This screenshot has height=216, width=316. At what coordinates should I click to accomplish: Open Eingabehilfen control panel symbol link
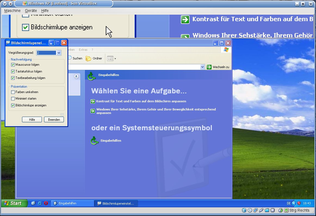[x=111, y=141]
